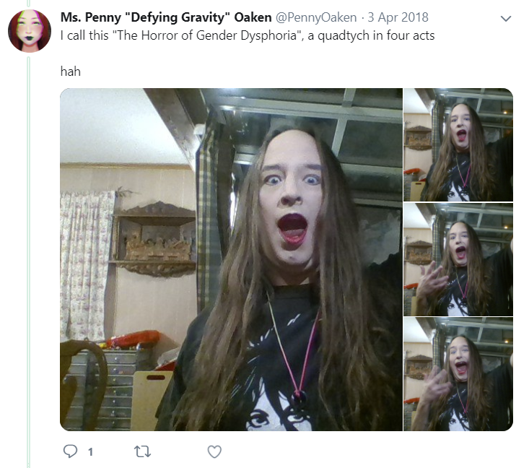Retweet this post via the arrows icon

pyautogui.click(x=142, y=451)
